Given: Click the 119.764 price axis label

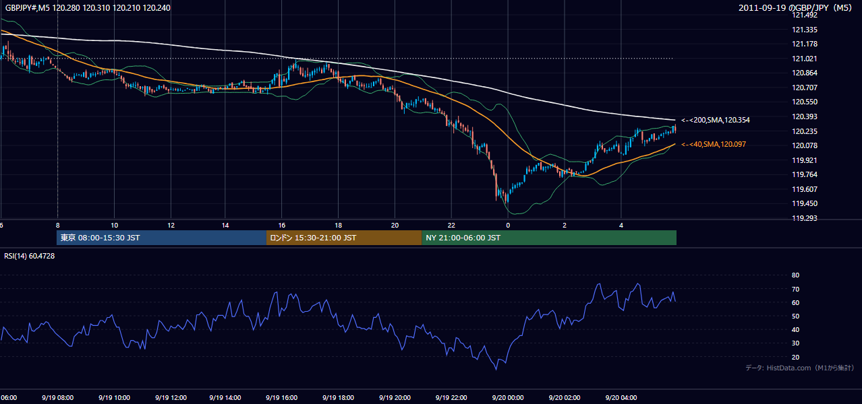Looking at the screenshot, I should (805, 174).
